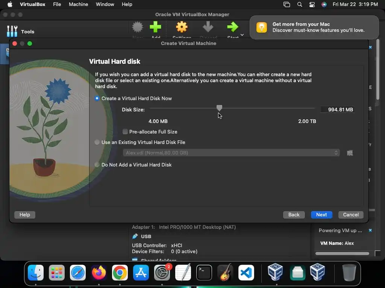Open the Help menu in menu bar
This screenshot has height=288, width=385.
click(x=127, y=4)
